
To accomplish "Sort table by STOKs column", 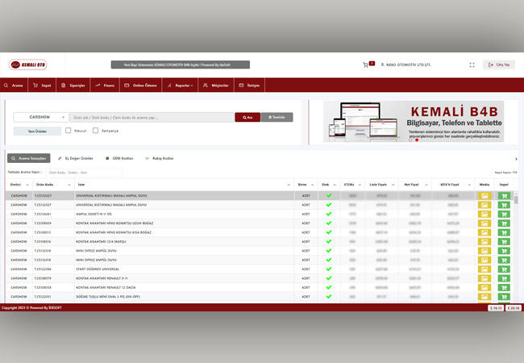I will tap(352, 185).
